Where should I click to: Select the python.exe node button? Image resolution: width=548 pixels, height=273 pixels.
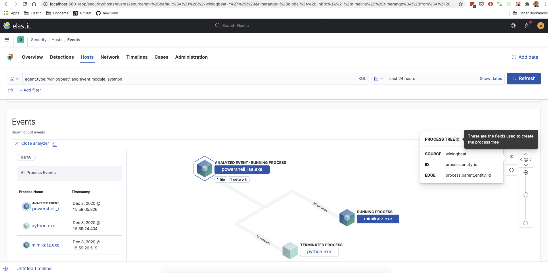tap(319, 252)
